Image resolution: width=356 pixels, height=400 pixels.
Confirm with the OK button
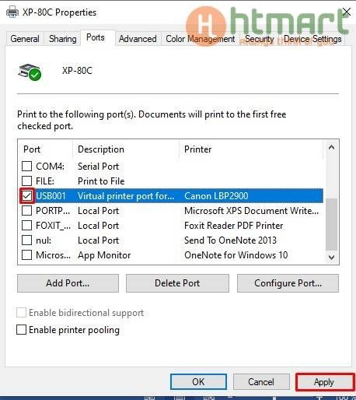pos(198,382)
